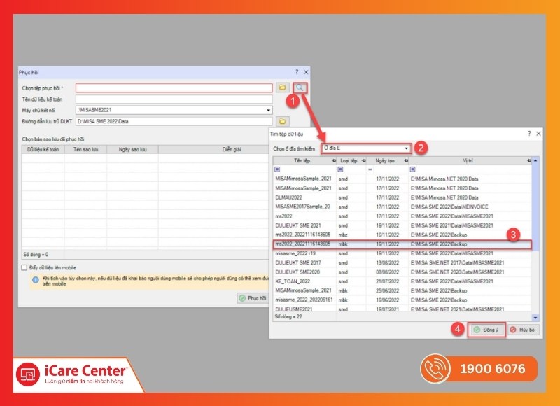Select the KE_TOAN_2022 row
Viewport: 560px width, 406px height.
coord(402,281)
